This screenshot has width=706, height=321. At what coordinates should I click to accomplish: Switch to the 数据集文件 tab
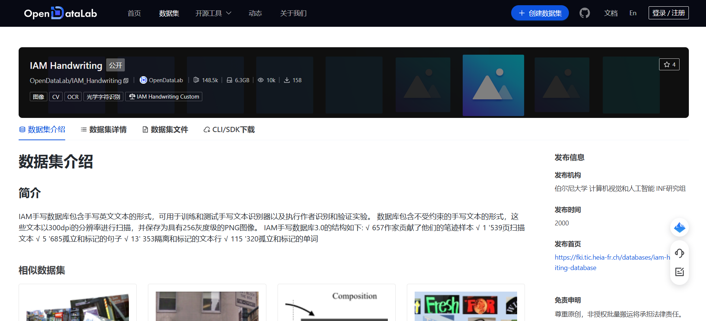(x=165, y=129)
